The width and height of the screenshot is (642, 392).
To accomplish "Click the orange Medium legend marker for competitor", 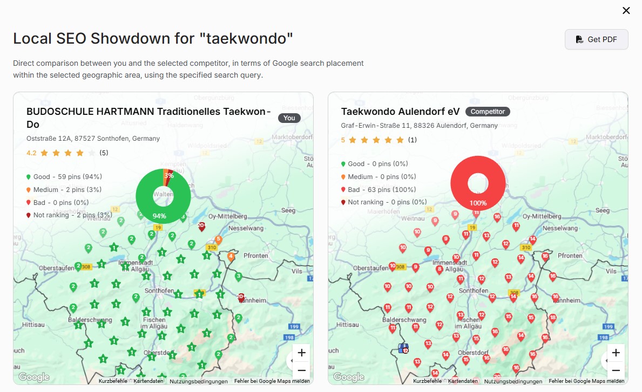I will [x=343, y=177].
